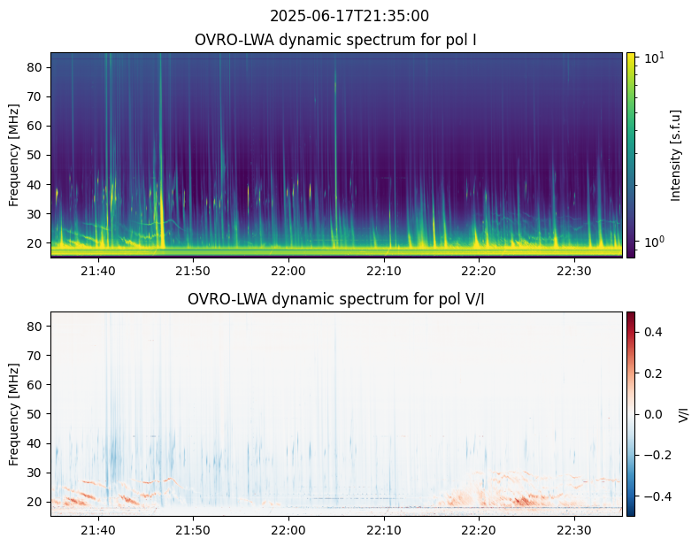
Task: Click the Intensity colorbar beside the top plot
Action: click(x=631, y=155)
